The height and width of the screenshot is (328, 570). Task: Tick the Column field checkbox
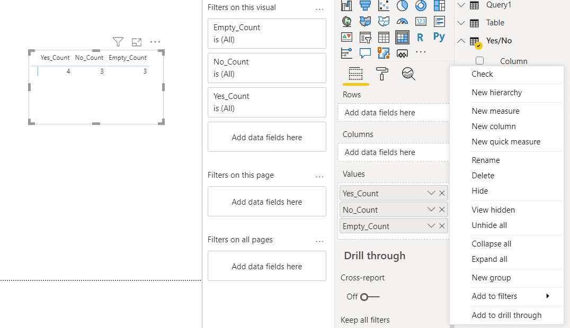coord(479,61)
